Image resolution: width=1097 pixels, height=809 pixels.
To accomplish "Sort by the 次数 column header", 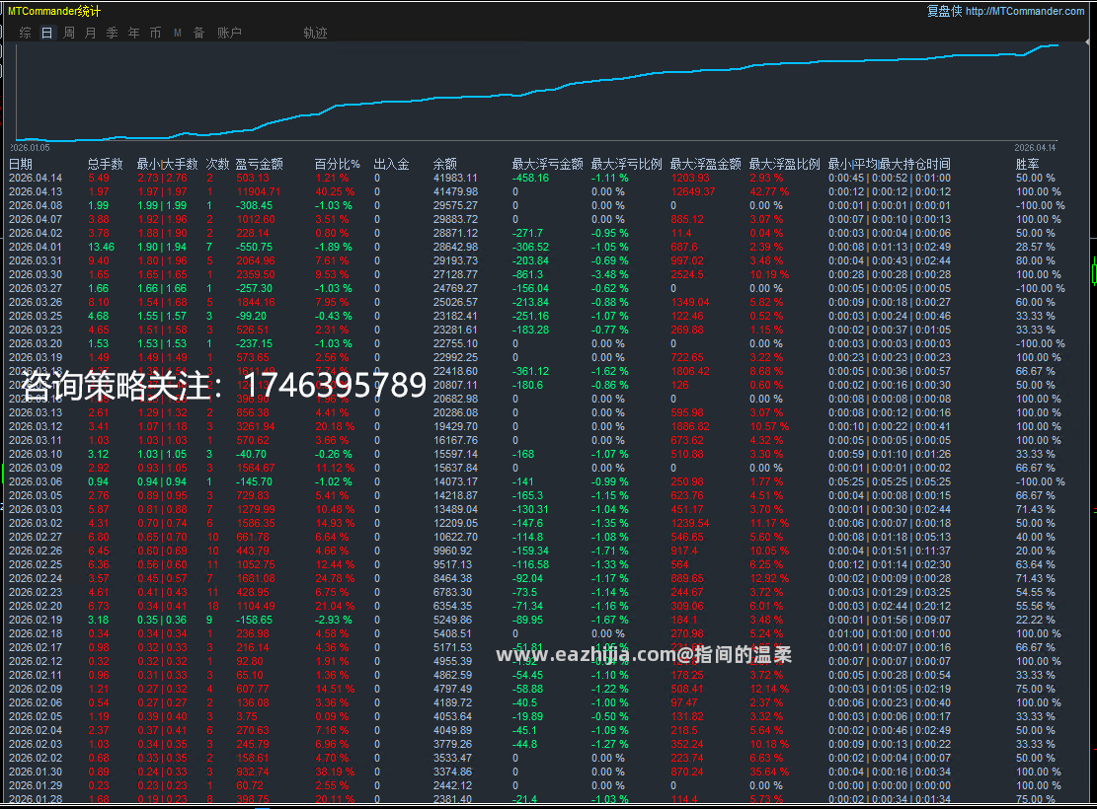I will [x=217, y=165].
